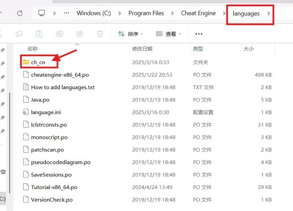Click the rename icon in the toolbar

click(x=60, y=34)
